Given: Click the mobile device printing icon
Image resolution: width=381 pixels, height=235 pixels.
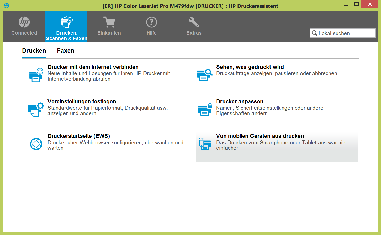Looking at the screenshot, I should click(x=205, y=144).
